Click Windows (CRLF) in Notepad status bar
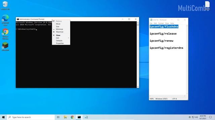 (x=161, y=99)
